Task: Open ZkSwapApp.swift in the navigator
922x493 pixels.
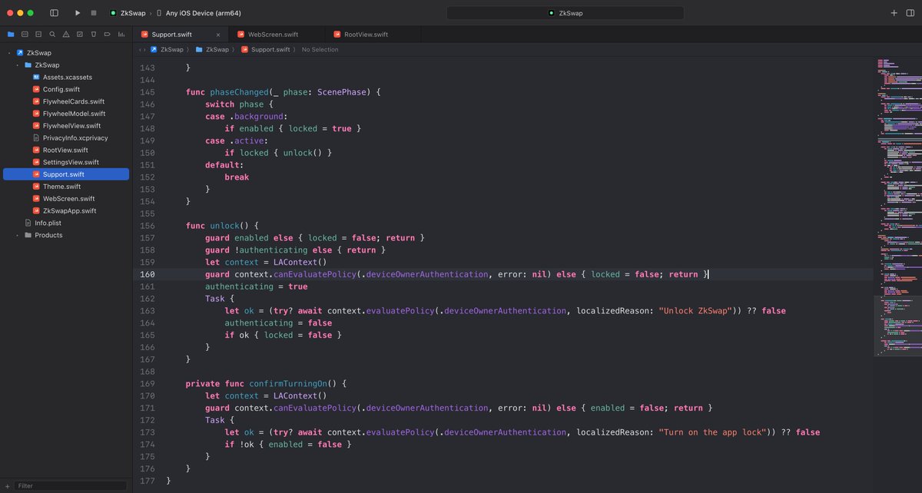Action: tap(66, 210)
